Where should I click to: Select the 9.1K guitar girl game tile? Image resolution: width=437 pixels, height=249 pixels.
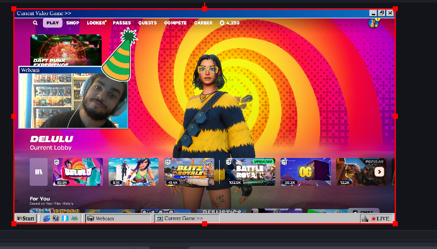point(133,172)
